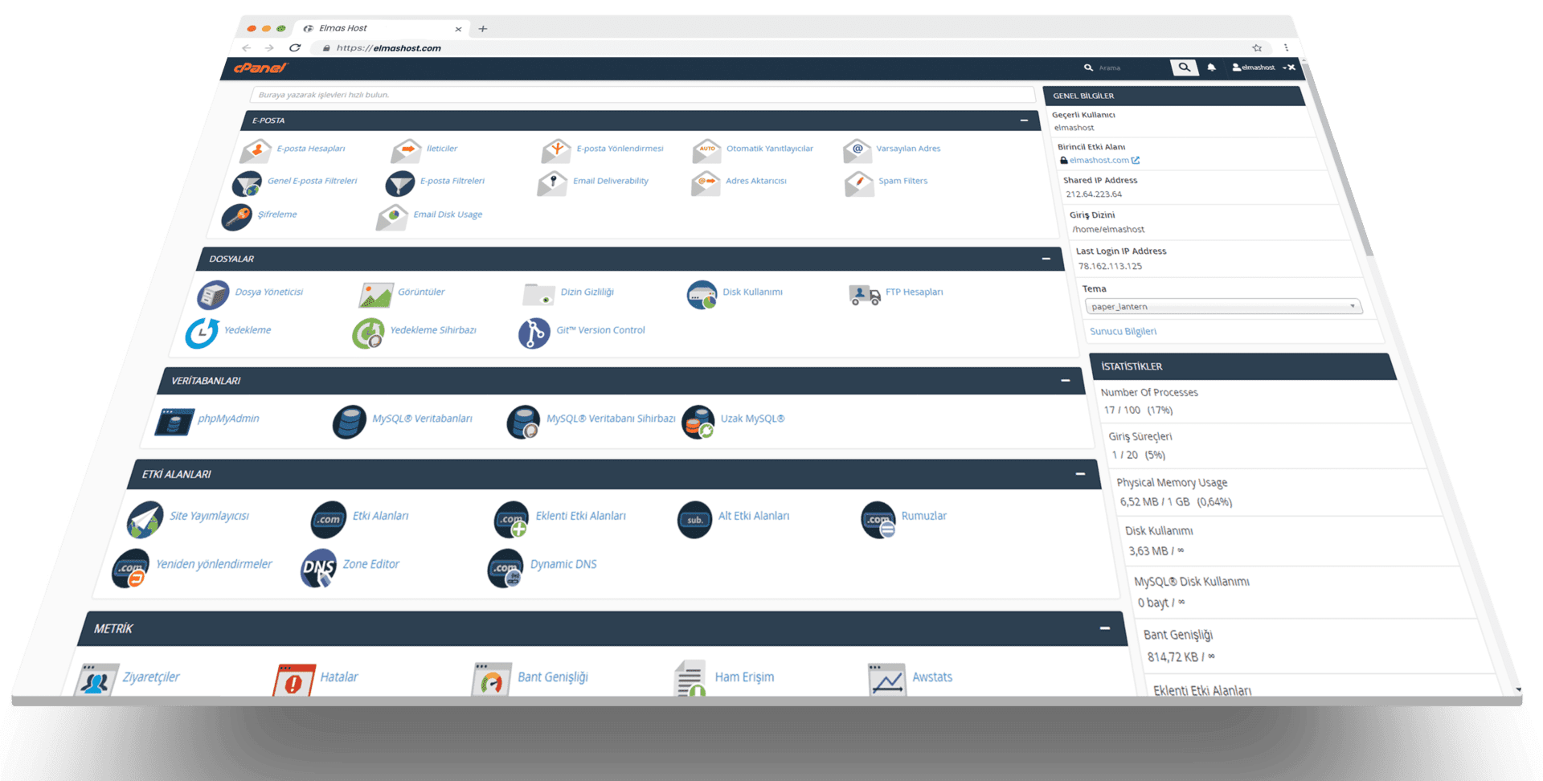Open the İleticiler forwarders icon
Viewport: 1543px width, 781px height.
click(x=407, y=150)
